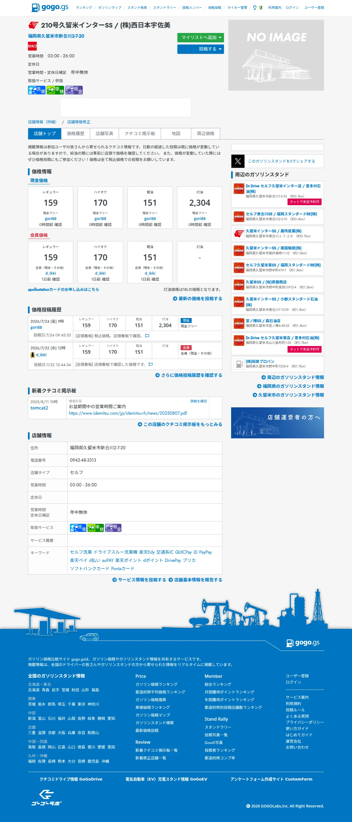Click the 板金 service icon below 取扱サービス / 併設
Image resolution: width=352 pixels, height=822 pixels.
point(74,90)
